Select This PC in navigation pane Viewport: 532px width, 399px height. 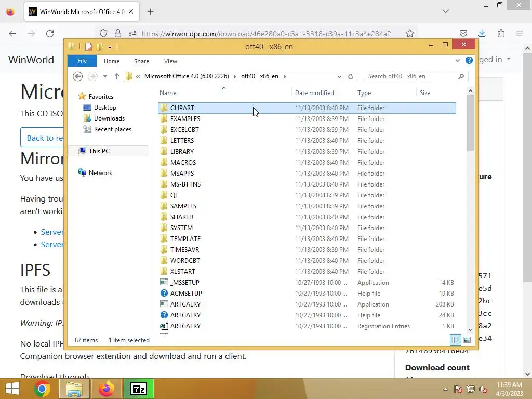tap(99, 151)
